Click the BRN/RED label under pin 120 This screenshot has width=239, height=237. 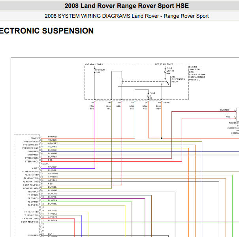pyautogui.click(x=132, y=107)
